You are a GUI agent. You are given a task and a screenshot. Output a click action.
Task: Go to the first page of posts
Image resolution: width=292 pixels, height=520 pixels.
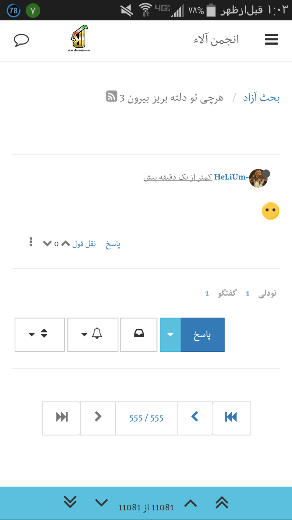coord(231,418)
